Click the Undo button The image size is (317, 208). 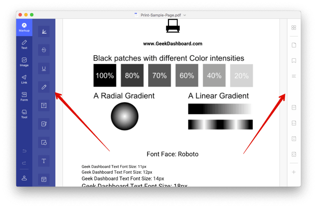pyautogui.click(x=24, y=151)
